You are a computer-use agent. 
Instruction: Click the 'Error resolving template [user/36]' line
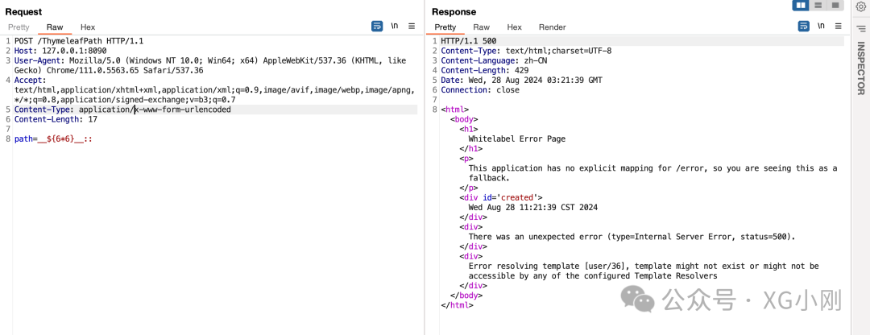pos(644,267)
